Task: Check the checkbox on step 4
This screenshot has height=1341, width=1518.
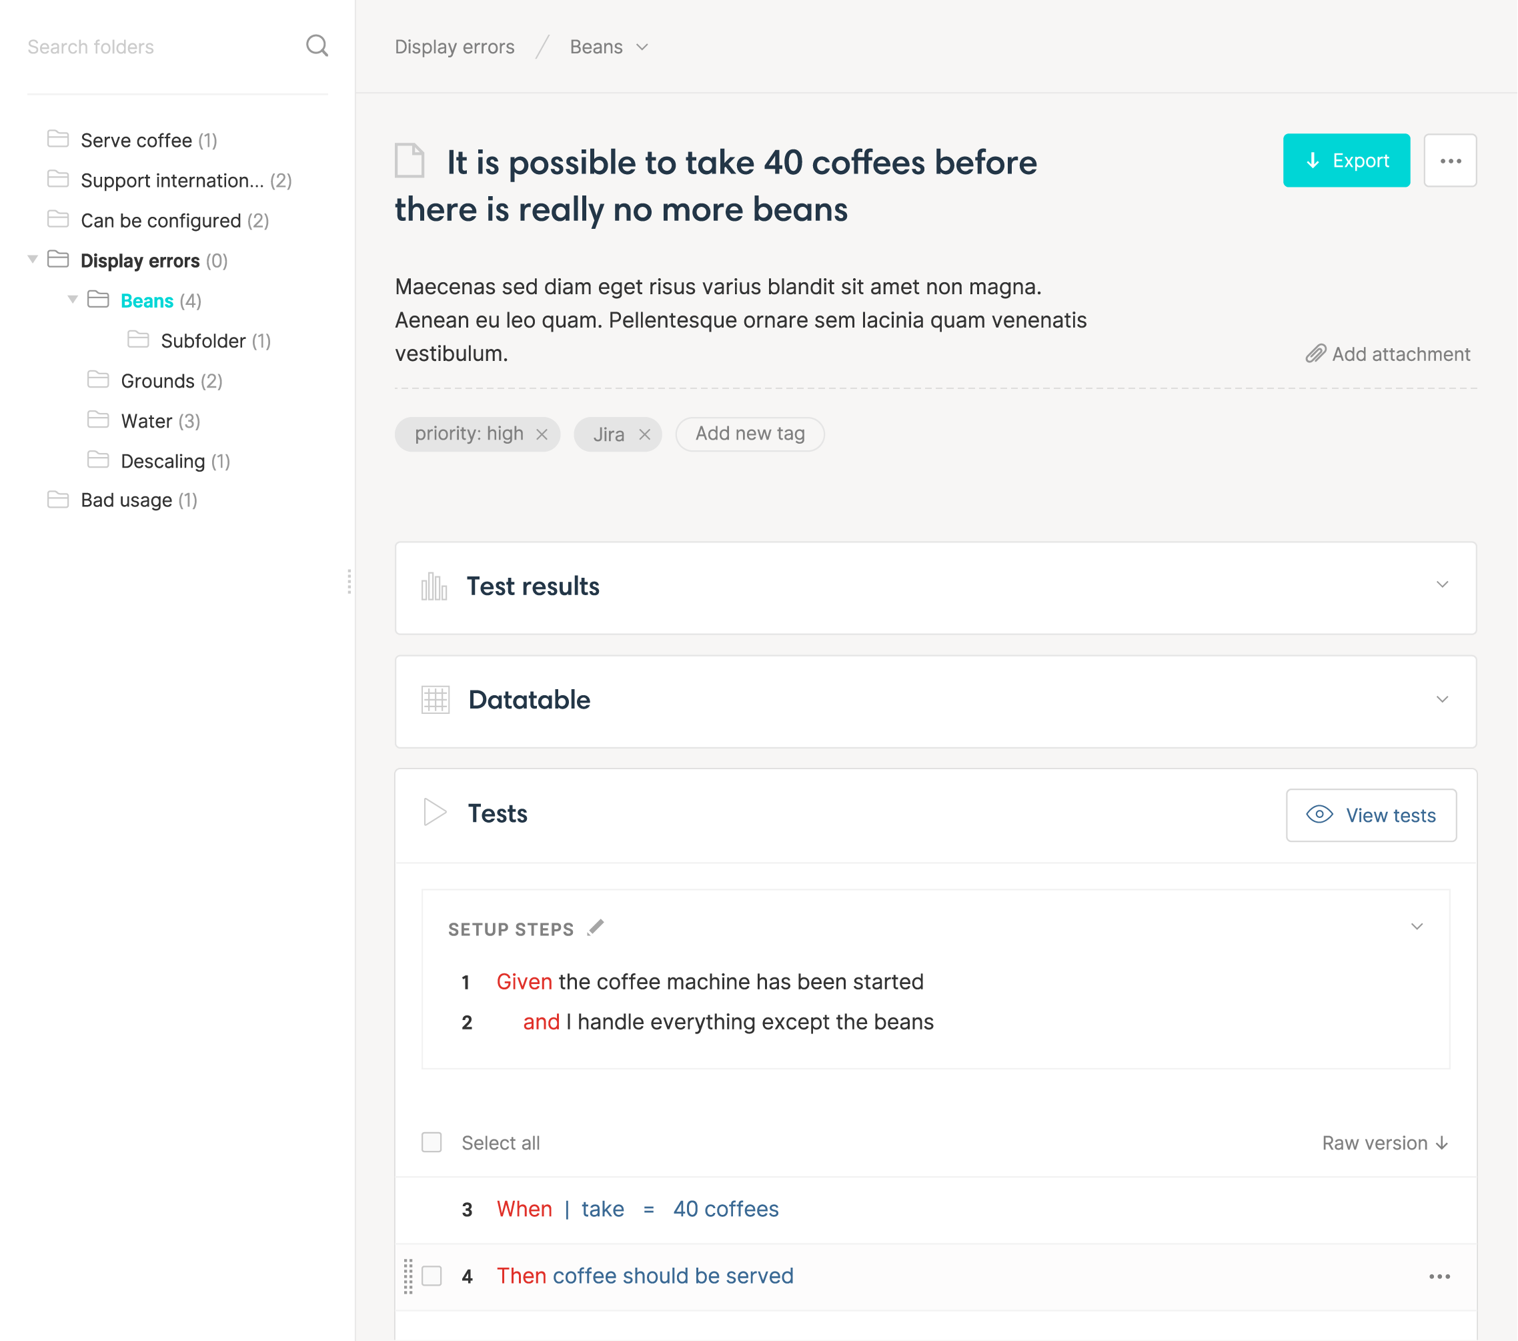Action: [x=432, y=1276]
